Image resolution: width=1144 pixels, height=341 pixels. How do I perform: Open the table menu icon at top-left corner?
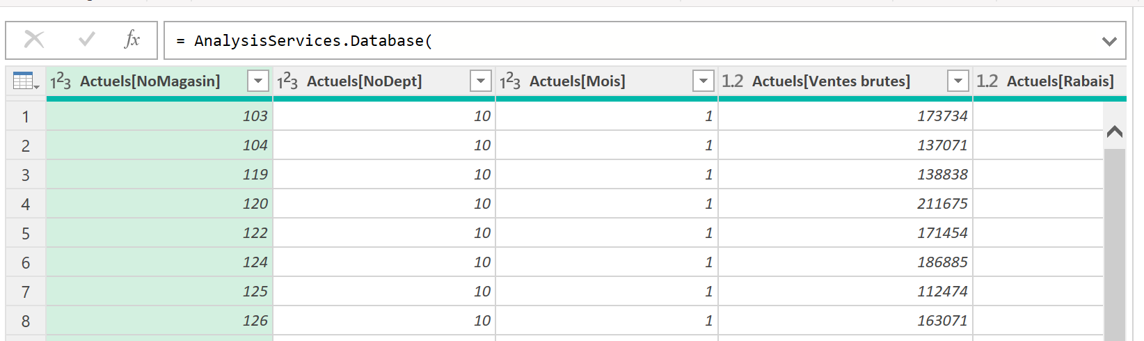point(26,81)
